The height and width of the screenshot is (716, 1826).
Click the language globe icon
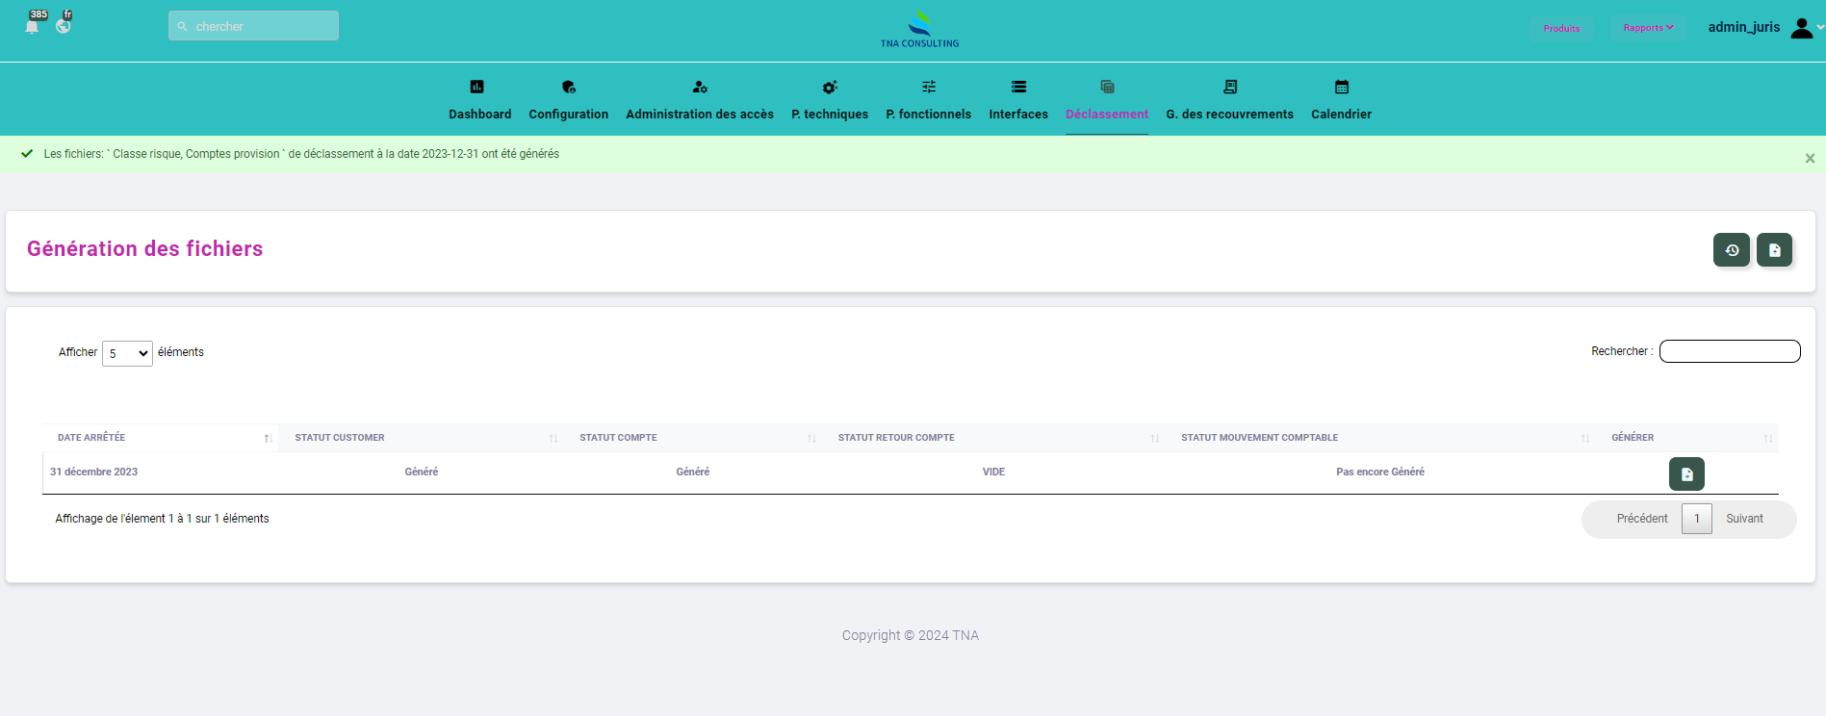coord(64,26)
